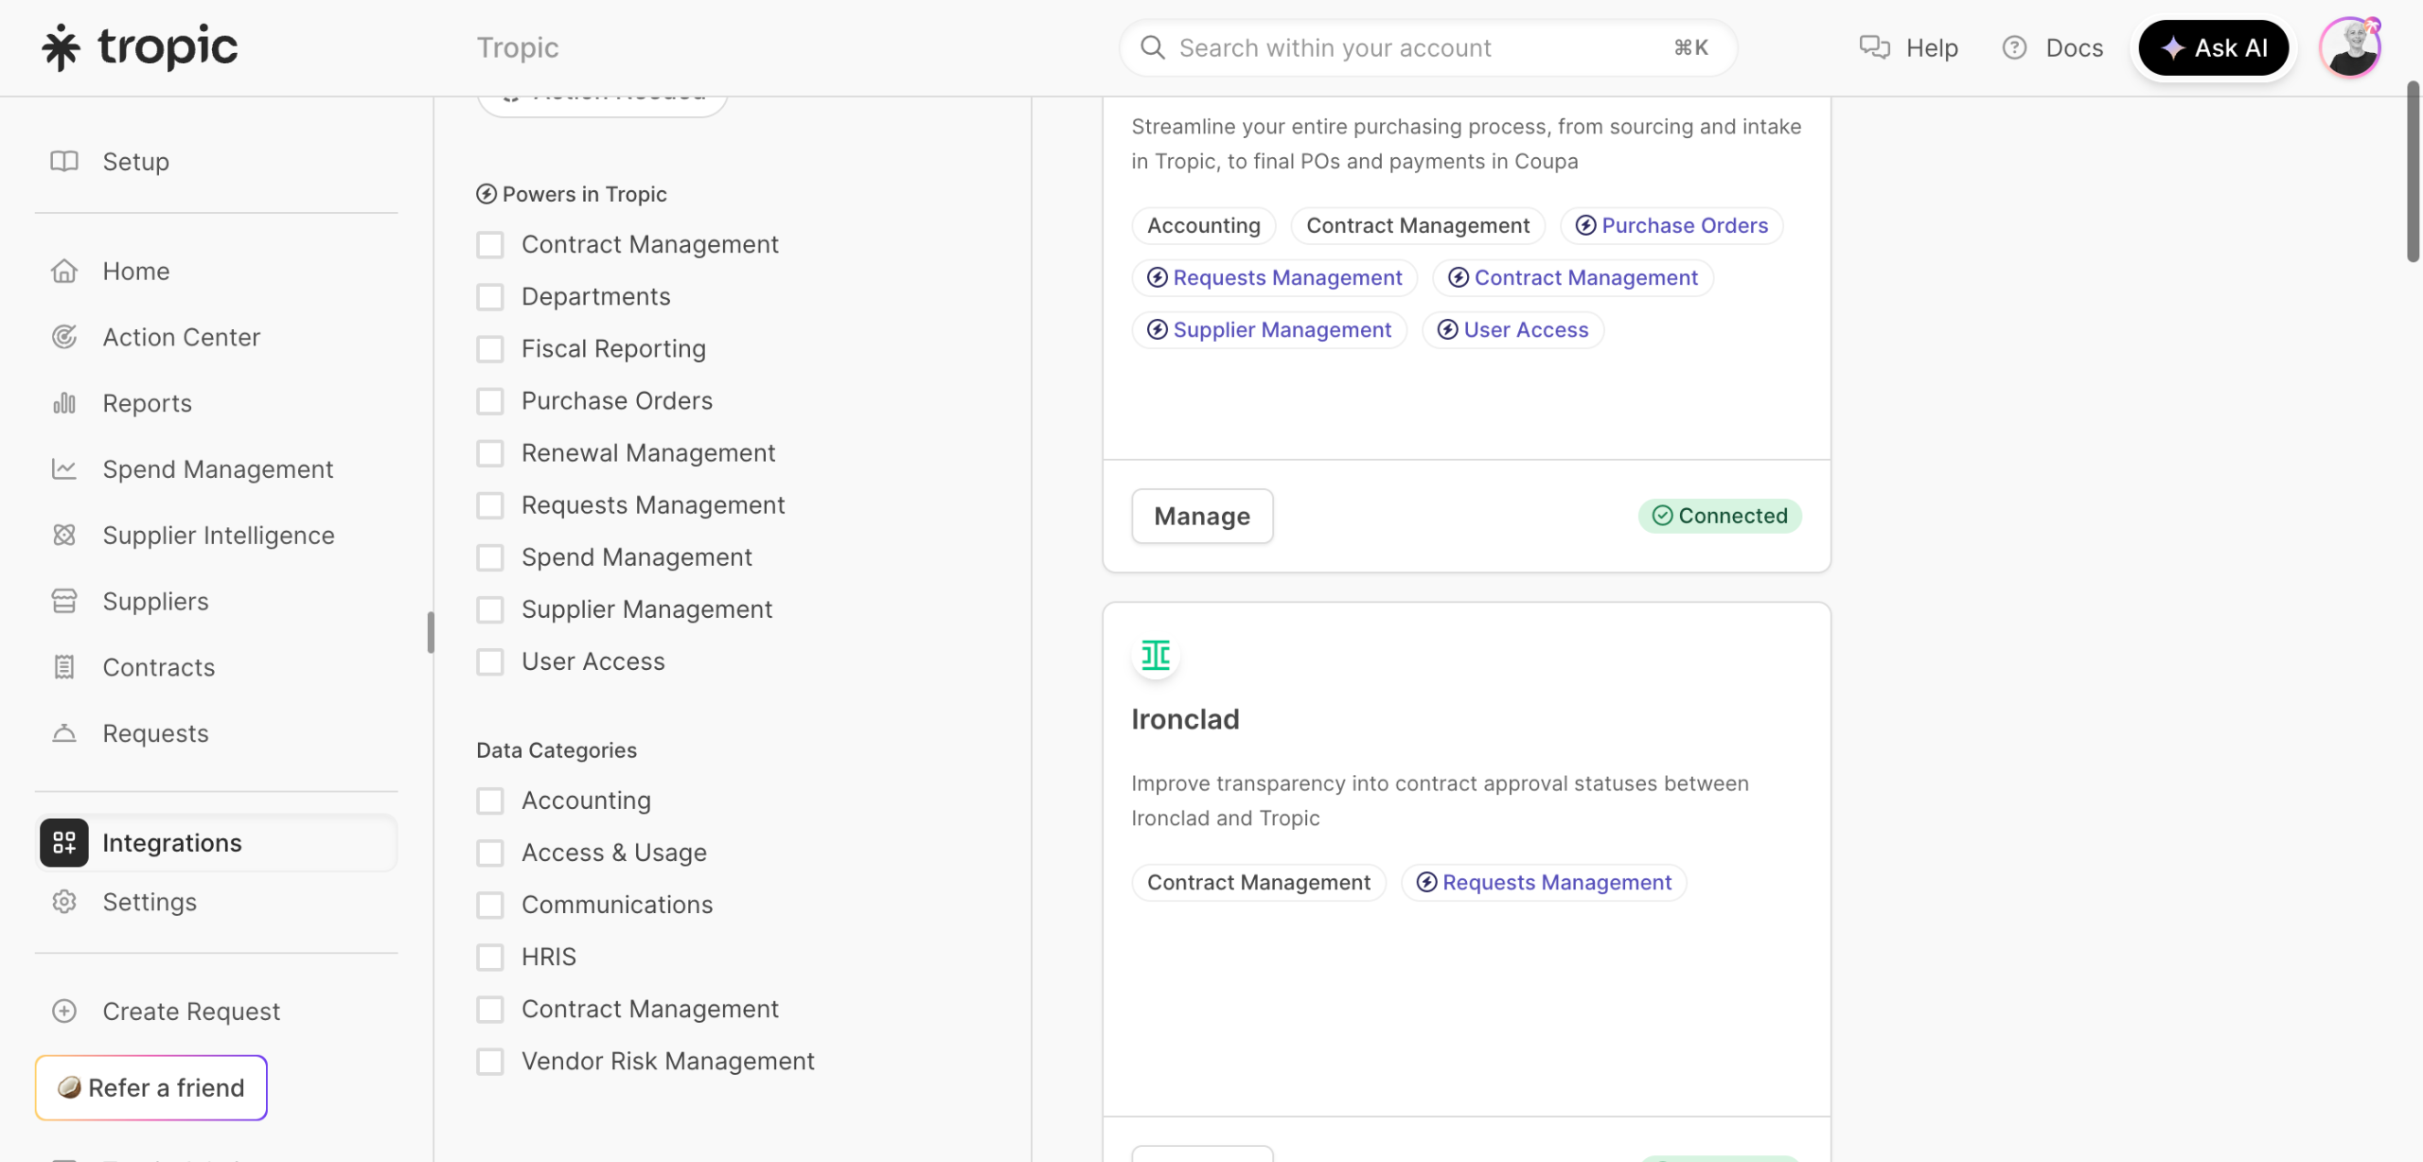Open Contracts from the sidebar menu
This screenshot has height=1162, width=2423.
(158, 668)
